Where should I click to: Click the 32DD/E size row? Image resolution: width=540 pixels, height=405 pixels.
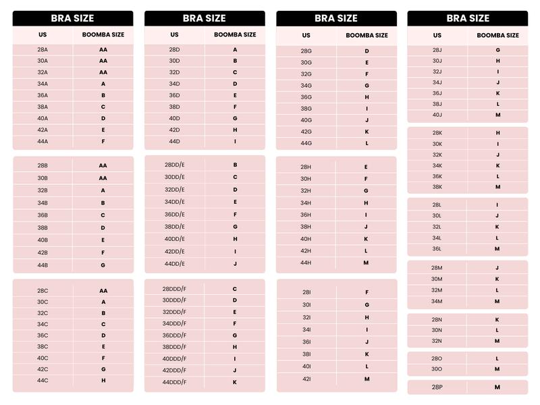(x=205, y=190)
